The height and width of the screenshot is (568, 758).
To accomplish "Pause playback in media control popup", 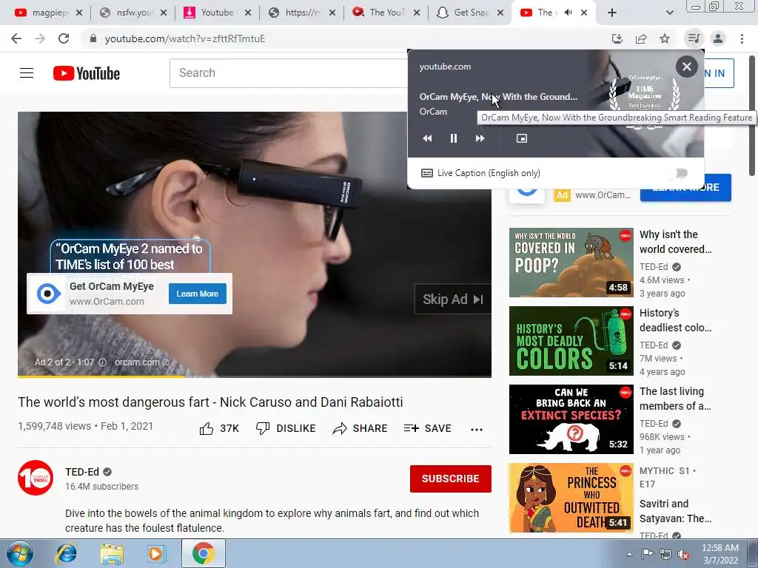I will [454, 138].
